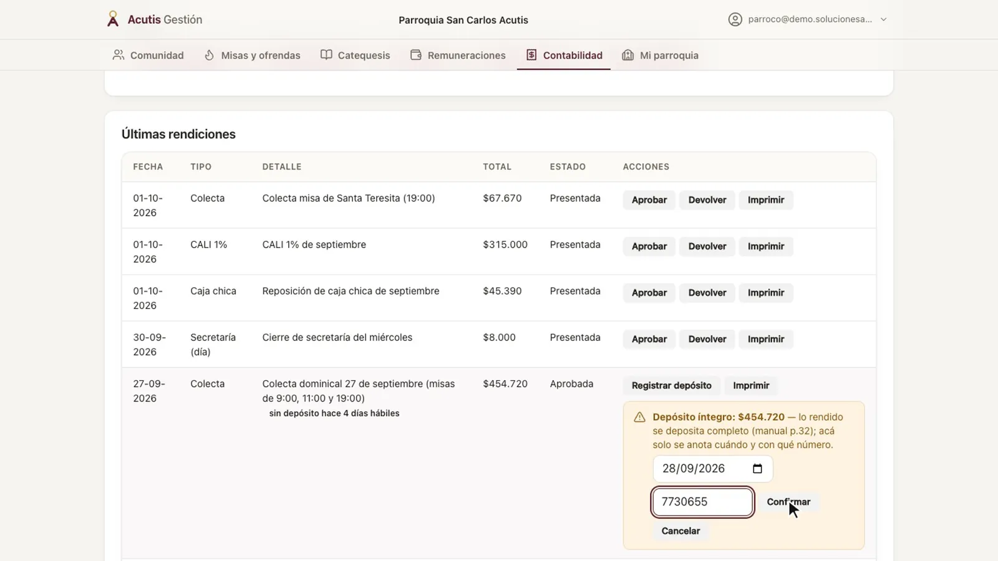Click the Acutis Gestión logo icon
998x561 pixels.
click(x=113, y=19)
